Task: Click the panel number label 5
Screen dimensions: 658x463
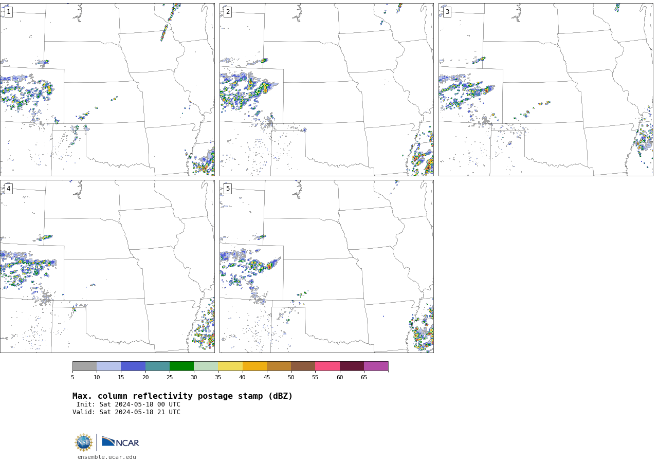Action: pos(228,189)
